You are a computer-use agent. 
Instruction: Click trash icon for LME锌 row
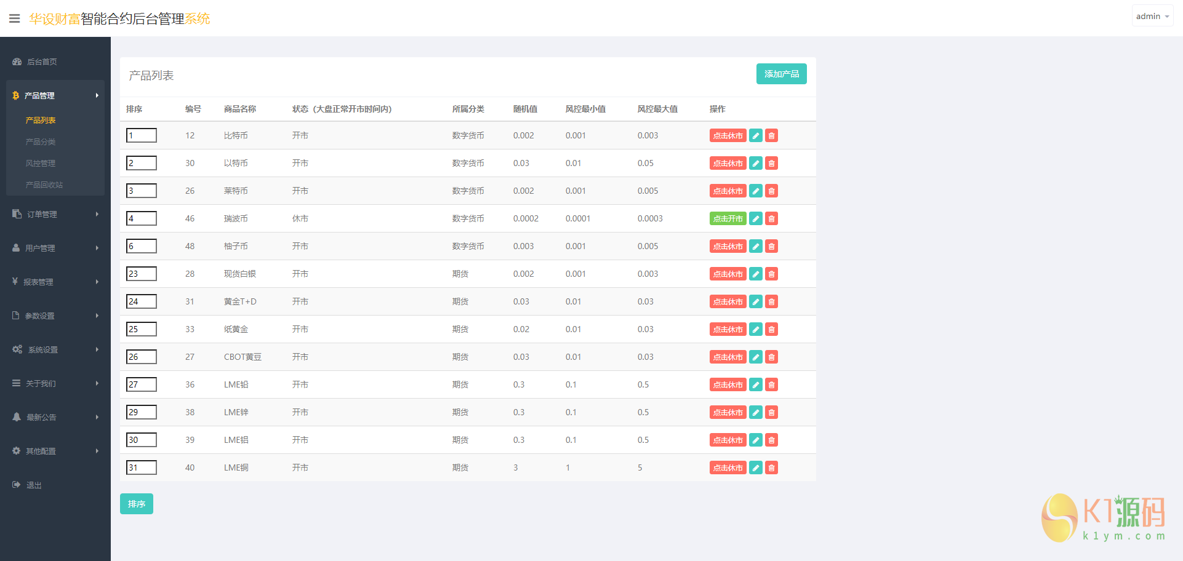tap(771, 412)
